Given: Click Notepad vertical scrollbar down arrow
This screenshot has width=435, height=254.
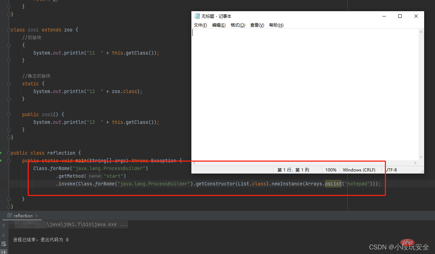Looking at the screenshot, I should click(421, 157).
